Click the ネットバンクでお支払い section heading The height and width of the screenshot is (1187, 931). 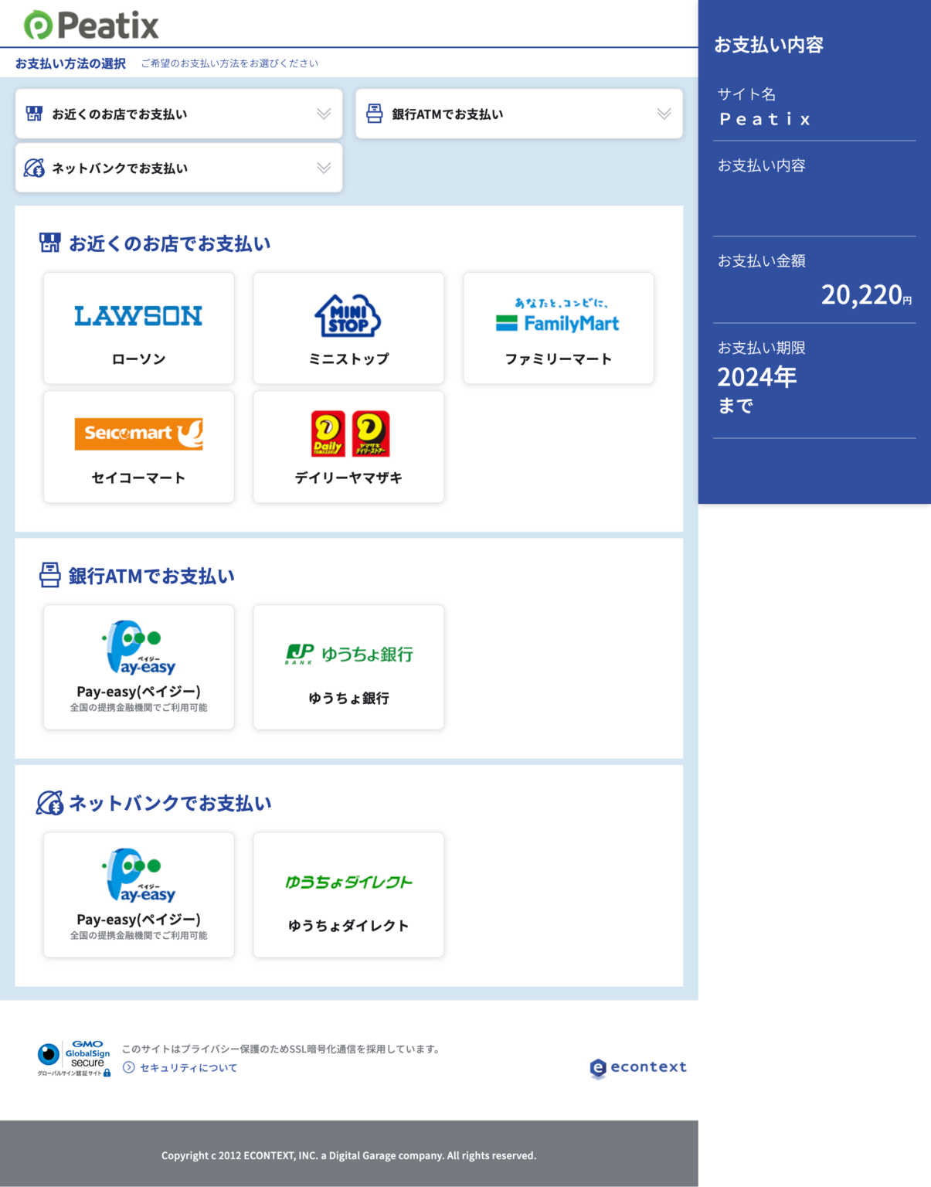(169, 804)
